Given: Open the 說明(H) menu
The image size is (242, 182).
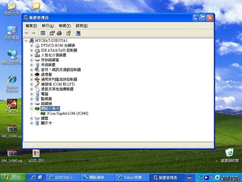Looking at the screenshot, I should tap(82, 26).
